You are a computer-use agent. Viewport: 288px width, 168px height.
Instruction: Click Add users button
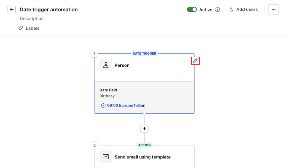[x=243, y=10]
